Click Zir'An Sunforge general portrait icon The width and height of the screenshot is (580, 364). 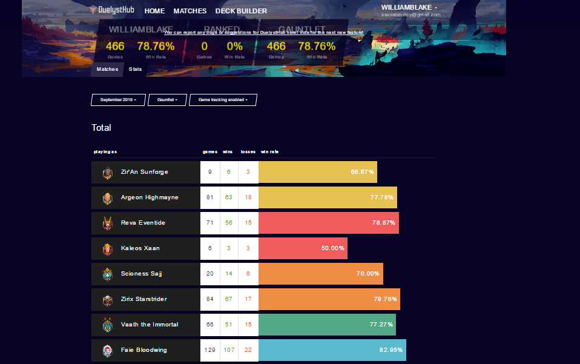click(x=108, y=173)
